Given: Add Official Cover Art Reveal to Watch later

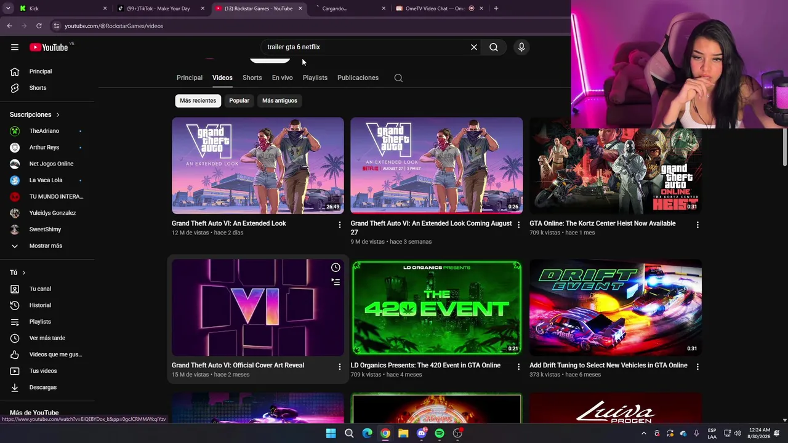Looking at the screenshot, I should 336,268.
